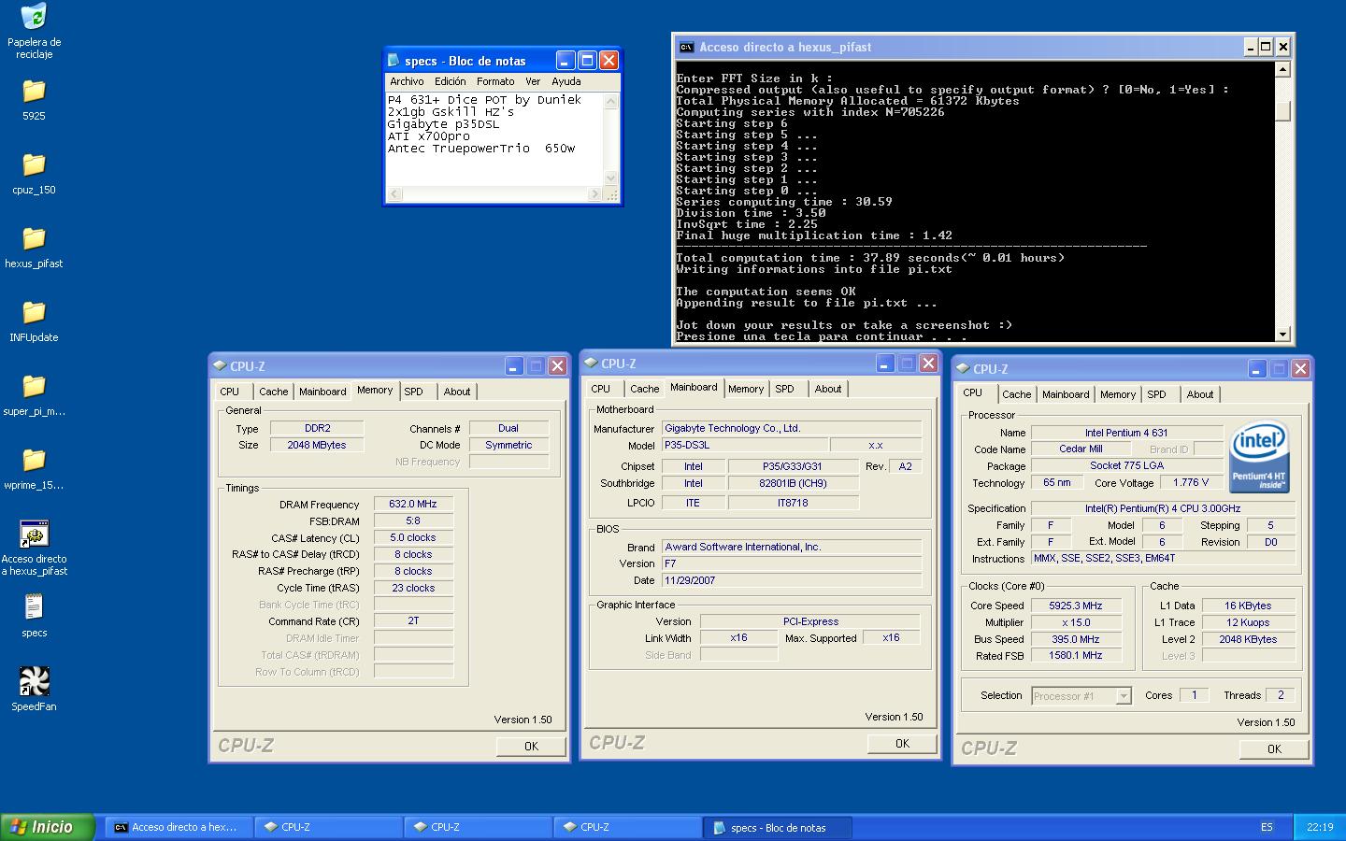This screenshot has height=841, width=1346.
Task: Click the Intel Pentium 4 HT logo
Action: coord(1259,457)
